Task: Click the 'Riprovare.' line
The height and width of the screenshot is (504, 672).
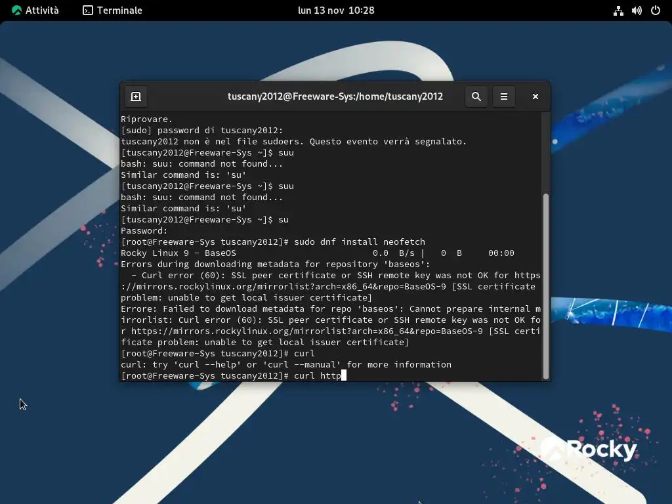Action: click(x=146, y=119)
